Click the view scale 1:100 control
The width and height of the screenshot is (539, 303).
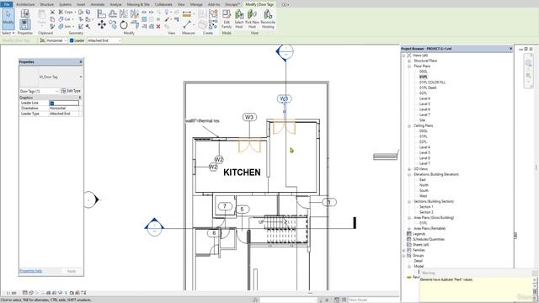click(x=11, y=293)
